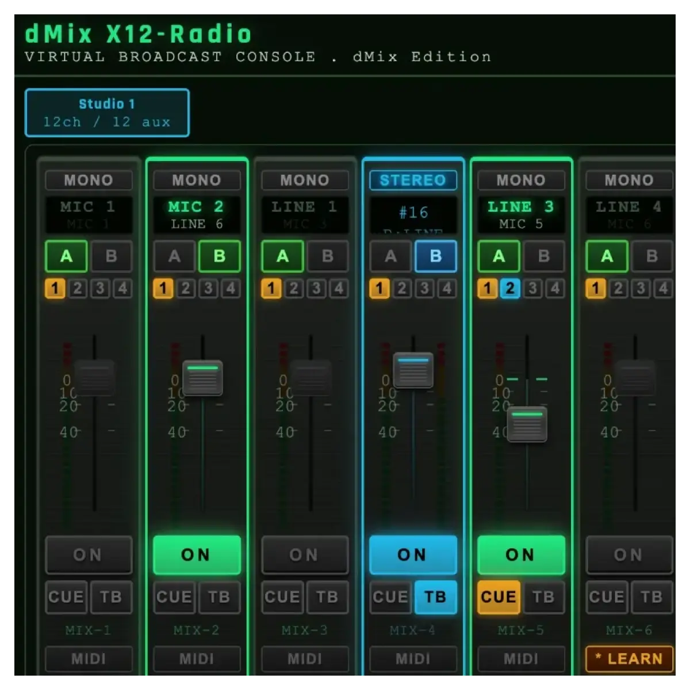This screenshot has width=690, height=690.
Task: Enable TB on MIX-1 channel
Action: pyautogui.click(x=111, y=597)
